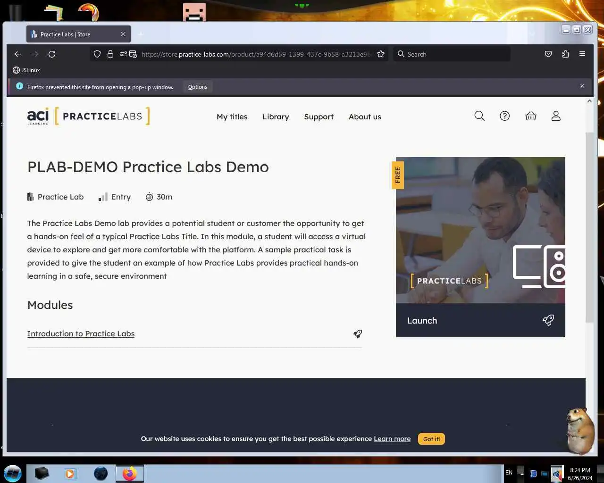The height and width of the screenshot is (483, 604).
Task: Open the Support menu item
Action: coord(319,117)
